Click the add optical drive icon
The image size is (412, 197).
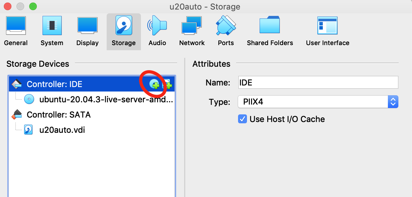point(154,84)
